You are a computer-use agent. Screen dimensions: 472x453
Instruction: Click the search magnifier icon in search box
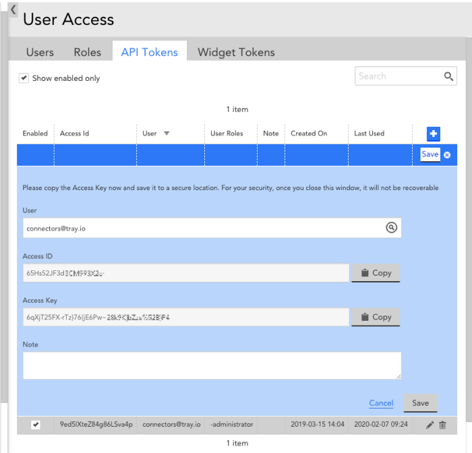coord(449,76)
